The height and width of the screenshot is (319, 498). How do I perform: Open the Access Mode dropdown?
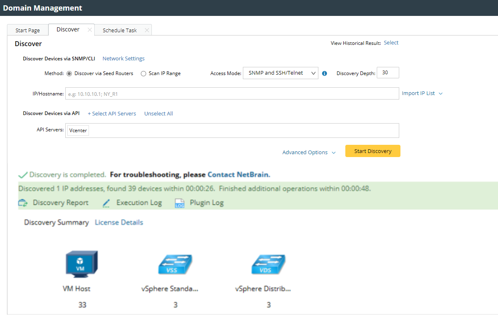point(280,73)
